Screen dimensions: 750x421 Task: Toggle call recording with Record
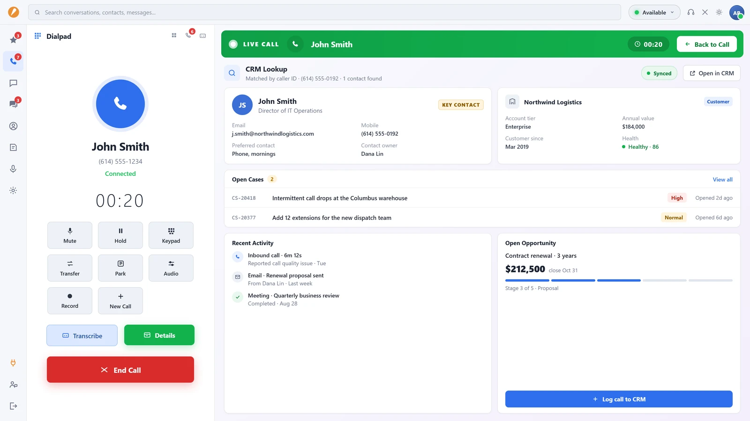tap(70, 301)
